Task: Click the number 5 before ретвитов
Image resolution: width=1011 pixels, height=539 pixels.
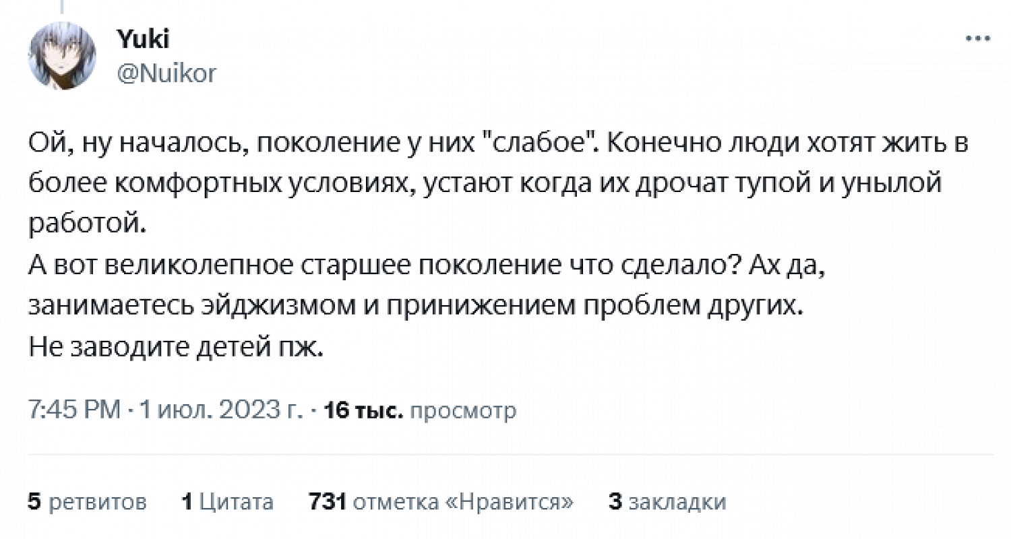Action: coord(34,501)
